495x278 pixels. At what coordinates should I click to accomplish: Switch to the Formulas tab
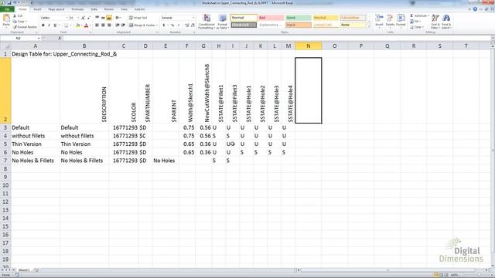pyautogui.click(x=77, y=9)
